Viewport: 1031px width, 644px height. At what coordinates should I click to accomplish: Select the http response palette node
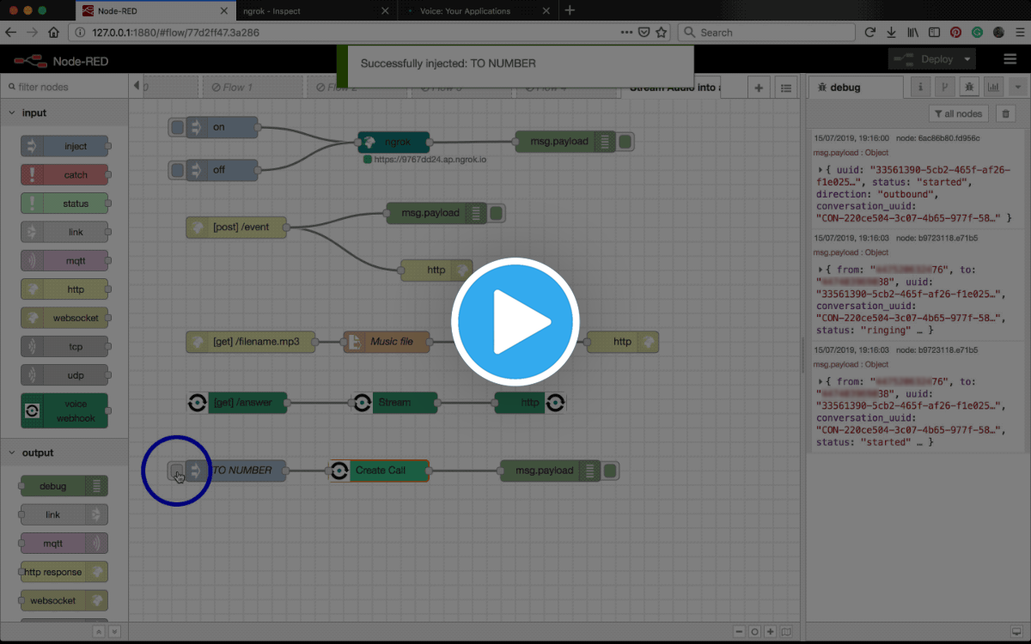click(65, 572)
